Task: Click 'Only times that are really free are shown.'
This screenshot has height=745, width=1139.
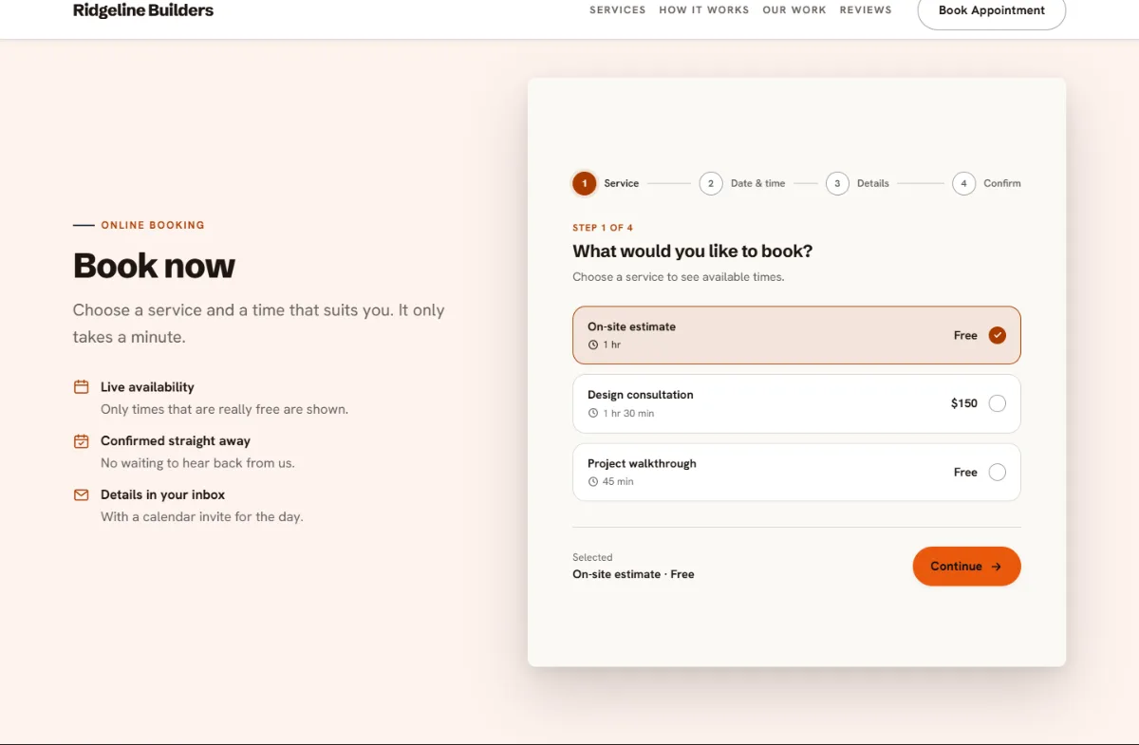Action: pyautogui.click(x=224, y=410)
